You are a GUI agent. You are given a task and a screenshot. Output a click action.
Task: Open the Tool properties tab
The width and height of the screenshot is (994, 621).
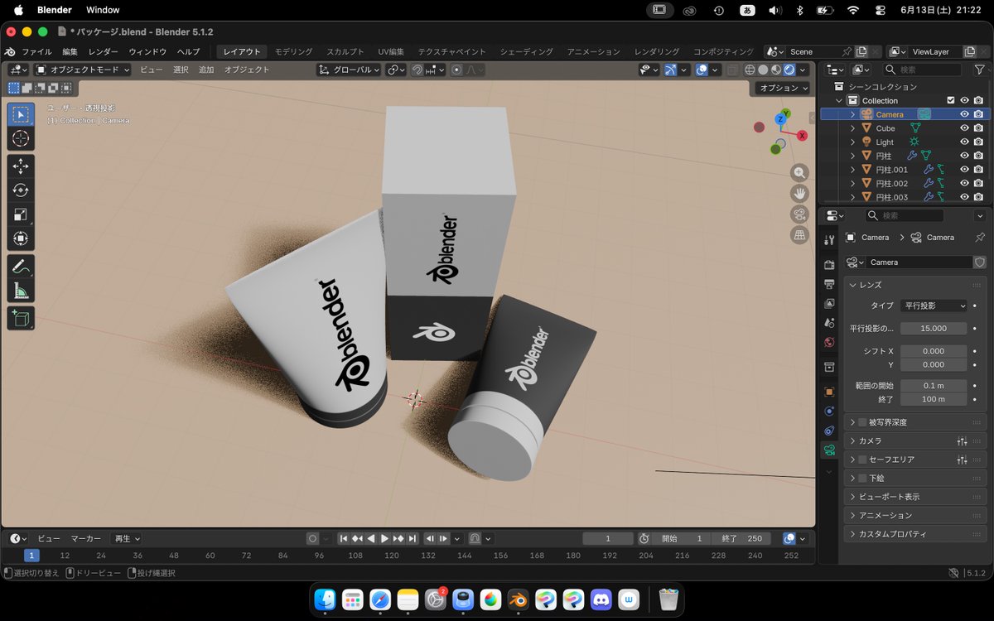point(829,240)
